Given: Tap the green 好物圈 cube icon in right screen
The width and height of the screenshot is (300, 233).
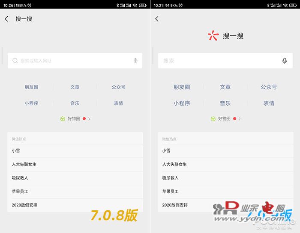Looking at the screenshot, I should point(213,119).
